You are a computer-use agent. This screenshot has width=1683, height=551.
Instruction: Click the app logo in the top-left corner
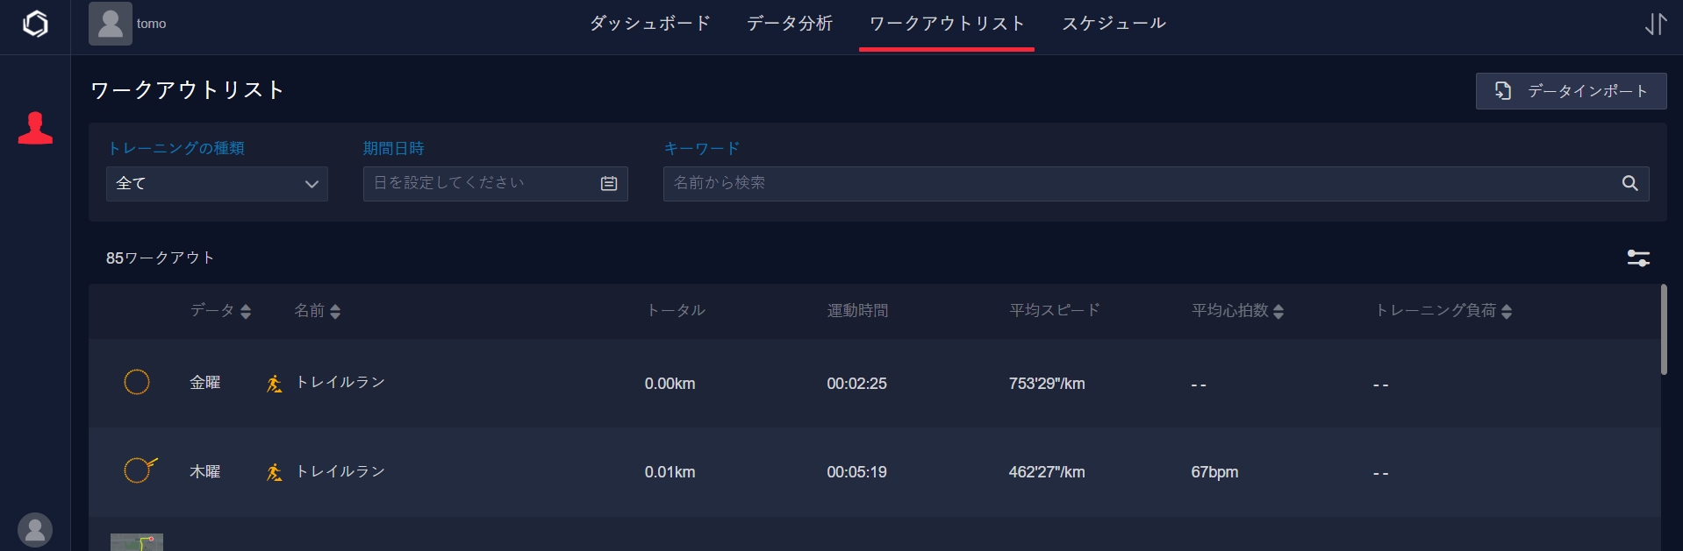[35, 24]
